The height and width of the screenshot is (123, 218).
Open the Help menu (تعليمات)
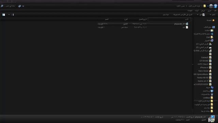click(x=190, y=11)
